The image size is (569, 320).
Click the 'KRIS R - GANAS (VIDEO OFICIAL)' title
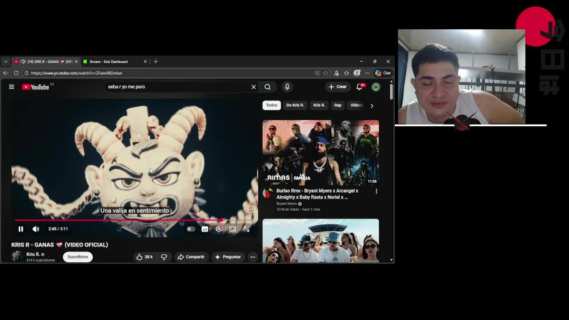[60, 245]
